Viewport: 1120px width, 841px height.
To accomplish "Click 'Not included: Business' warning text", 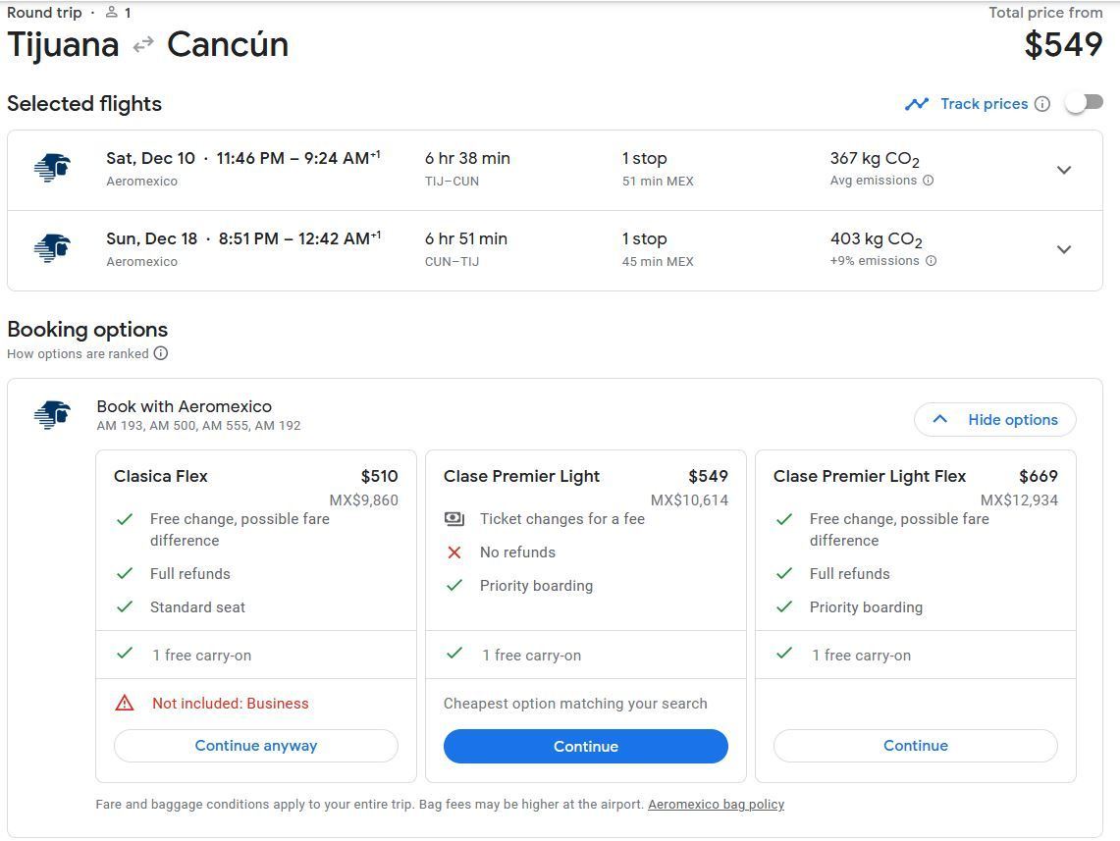I will pyautogui.click(x=230, y=704).
